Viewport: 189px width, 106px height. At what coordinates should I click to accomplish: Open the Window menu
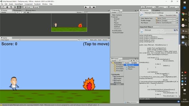(x=45, y=4)
